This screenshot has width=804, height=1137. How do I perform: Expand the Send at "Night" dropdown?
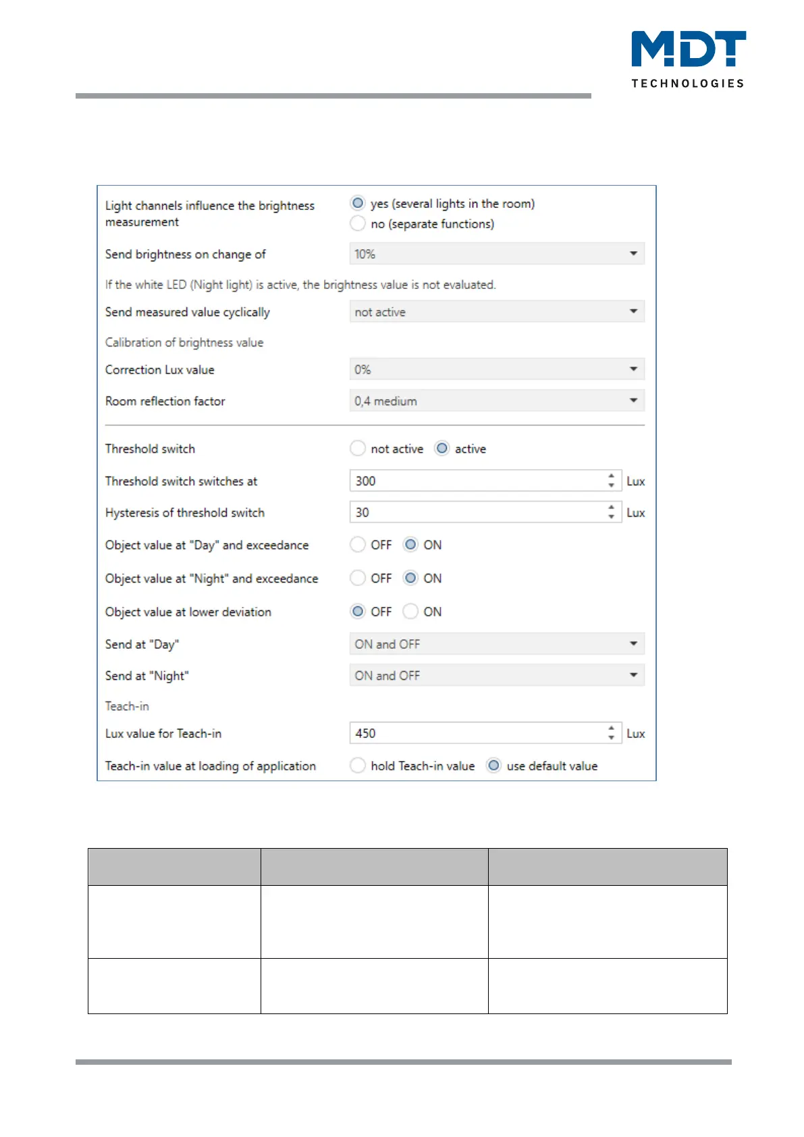pos(497,676)
